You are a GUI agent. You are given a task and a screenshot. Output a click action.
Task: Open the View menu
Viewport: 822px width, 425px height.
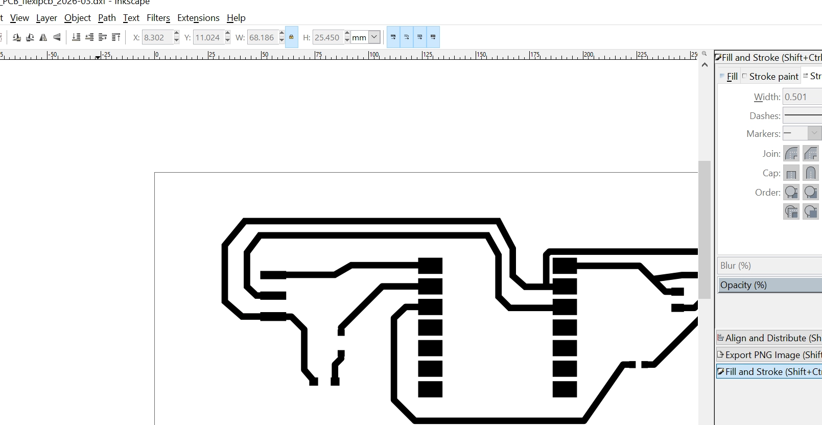coord(19,18)
